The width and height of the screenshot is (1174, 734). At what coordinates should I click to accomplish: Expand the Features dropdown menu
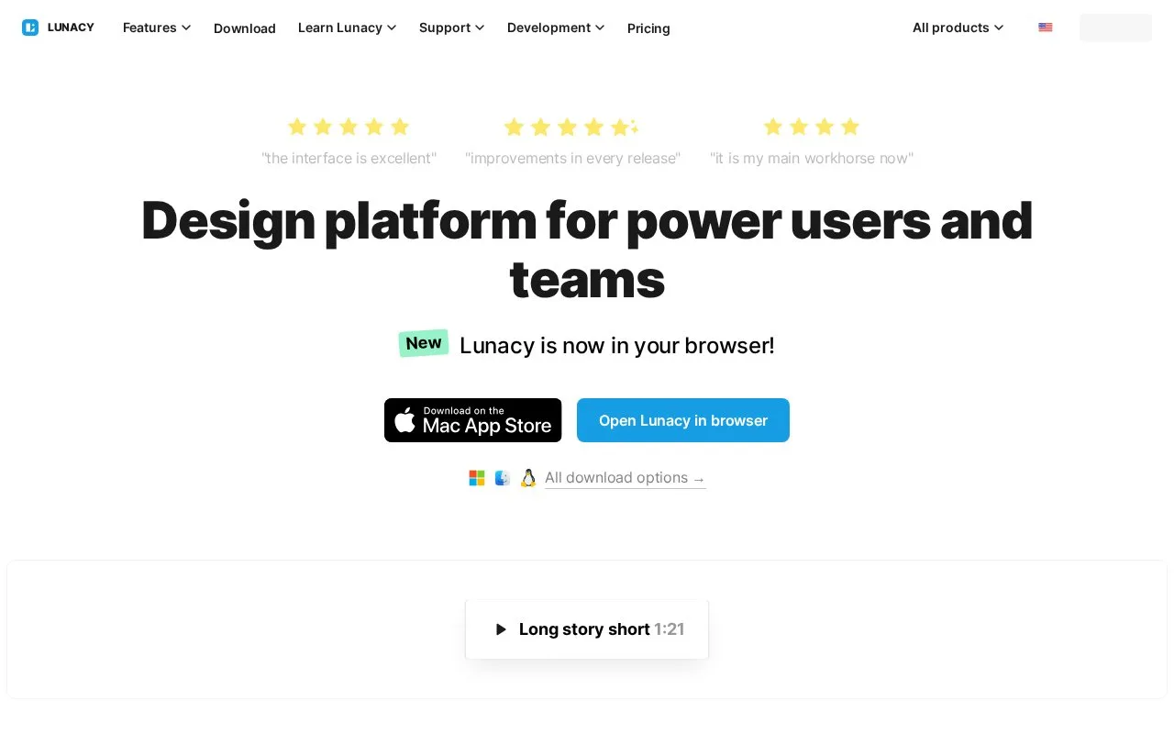pos(157,28)
